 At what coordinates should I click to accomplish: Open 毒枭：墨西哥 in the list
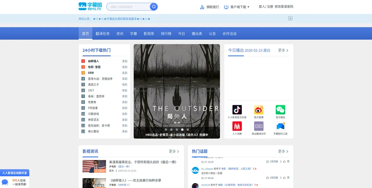click(96, 96)
